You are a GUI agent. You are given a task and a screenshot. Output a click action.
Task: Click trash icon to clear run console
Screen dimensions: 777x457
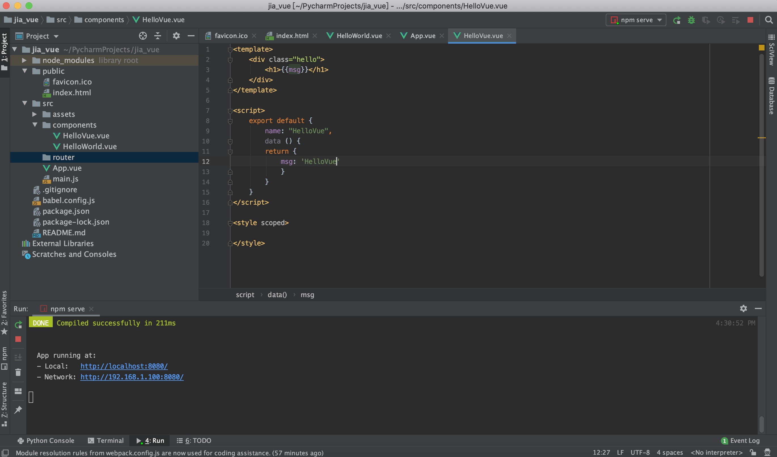click(x=18, y=373)
